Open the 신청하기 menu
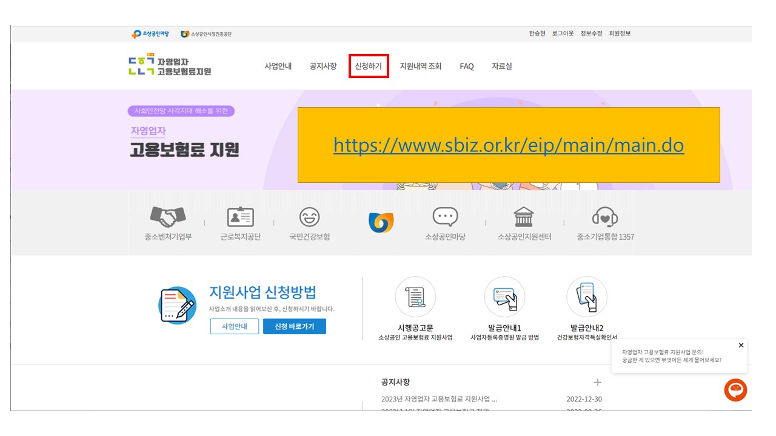776x436 pixels. (369, 66)
